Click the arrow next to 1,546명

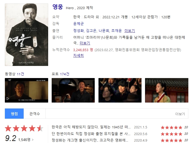click(33, 140)
